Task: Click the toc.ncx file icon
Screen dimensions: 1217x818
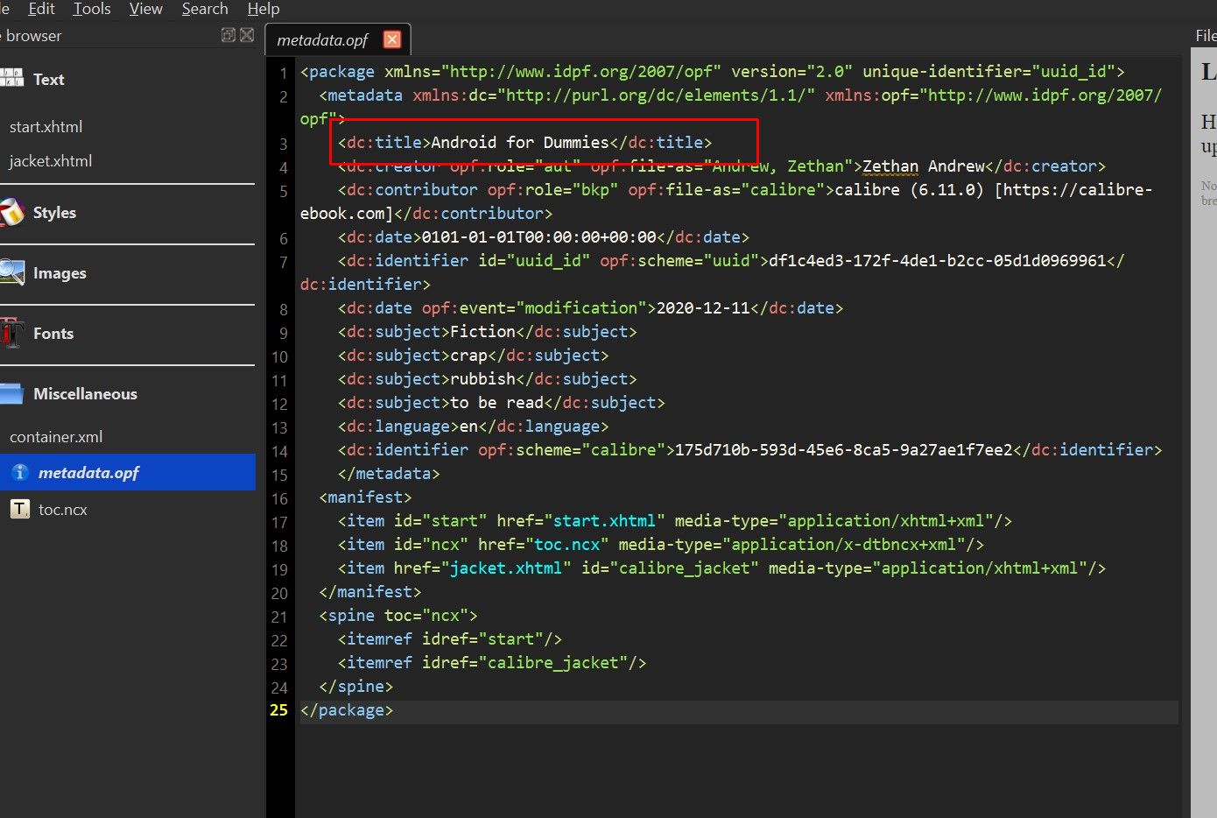Action: pyautogui.click(x=19, y=509)
